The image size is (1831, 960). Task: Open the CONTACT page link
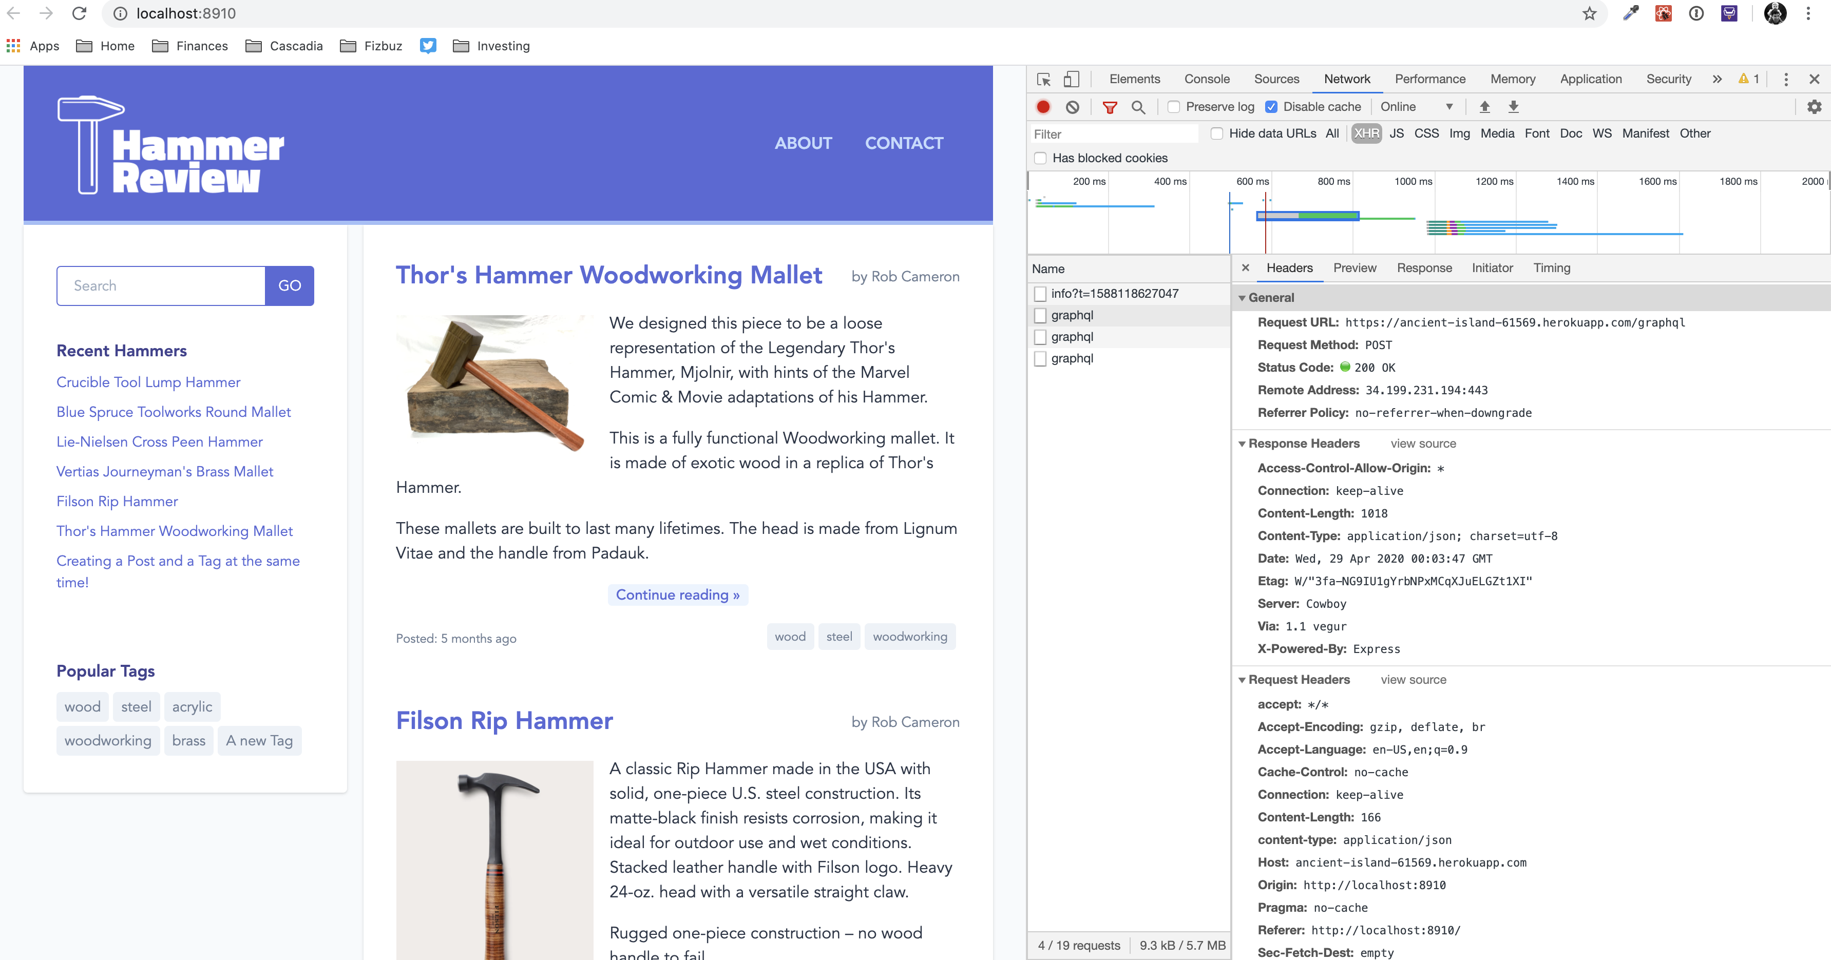pos(904,144)
